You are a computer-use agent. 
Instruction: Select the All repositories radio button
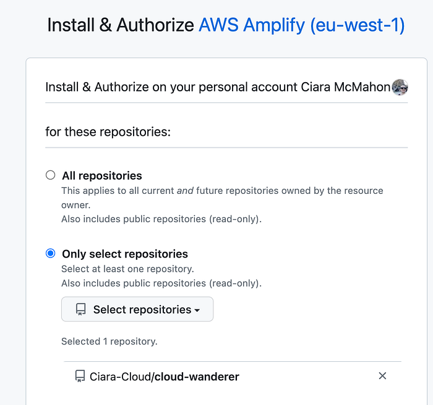coord(51,175)
